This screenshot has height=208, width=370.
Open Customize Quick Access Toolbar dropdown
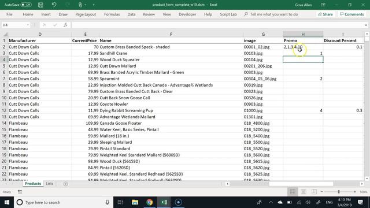click(x=94, y=5)
